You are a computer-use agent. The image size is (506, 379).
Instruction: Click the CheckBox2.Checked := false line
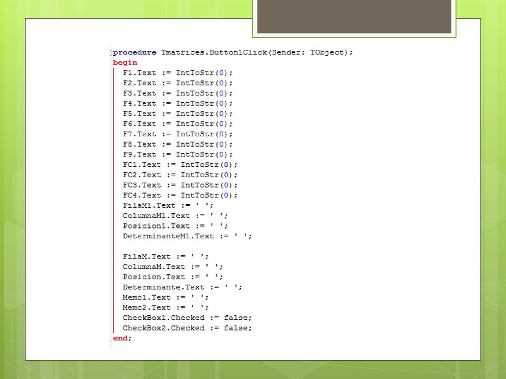tap(187, 328)
